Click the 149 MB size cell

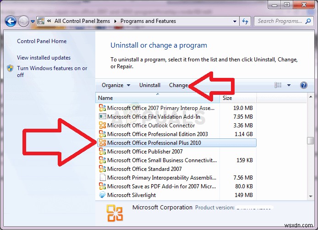click(x=244, y=195)
